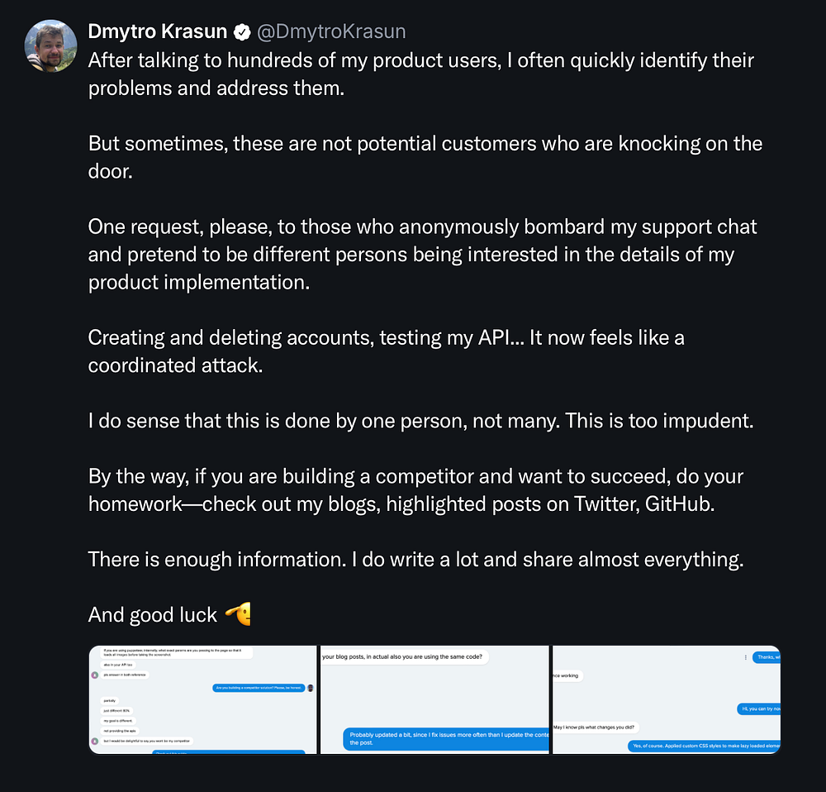Open the "Dmytro Krasun" profile name link

(x=158, y=32)
